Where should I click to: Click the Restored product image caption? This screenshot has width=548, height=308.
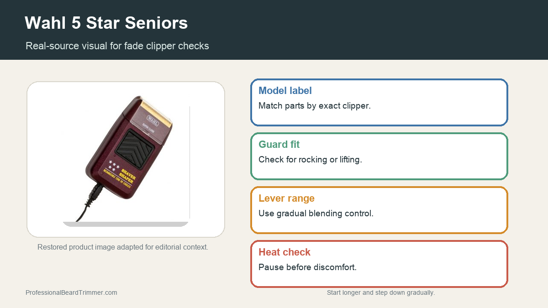[x=123, y=247]
